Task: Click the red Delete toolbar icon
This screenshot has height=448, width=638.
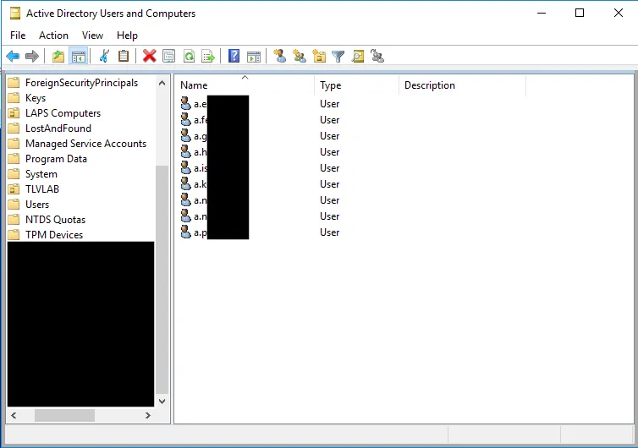Action: pyautogui.click(x=149, y=57)
